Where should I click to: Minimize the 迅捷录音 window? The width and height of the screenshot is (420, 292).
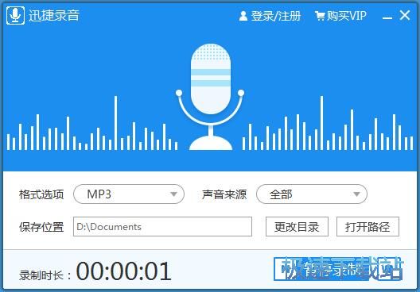pos(387,17)
